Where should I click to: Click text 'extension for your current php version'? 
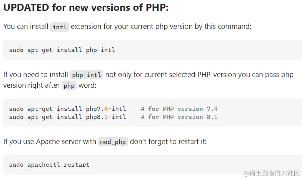tap(132, 27)
